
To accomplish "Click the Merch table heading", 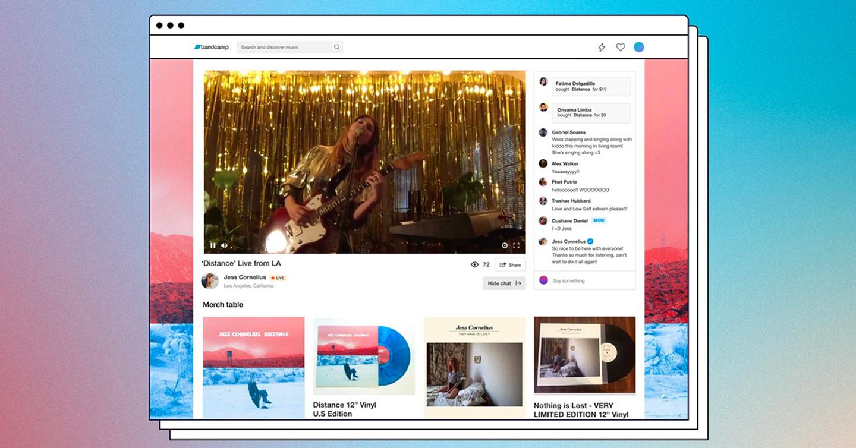I will coord(223,305).
